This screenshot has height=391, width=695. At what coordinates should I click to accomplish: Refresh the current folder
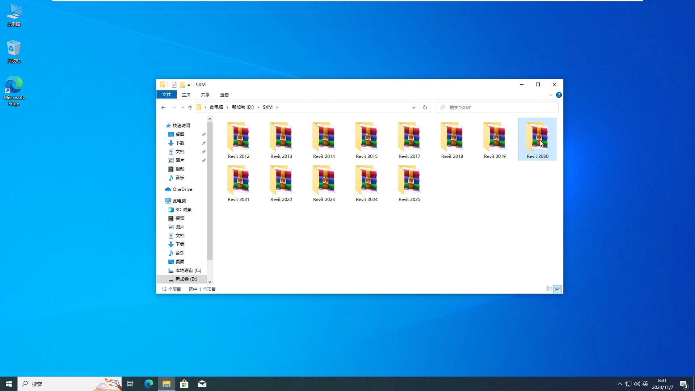click(x=425, y=108)
